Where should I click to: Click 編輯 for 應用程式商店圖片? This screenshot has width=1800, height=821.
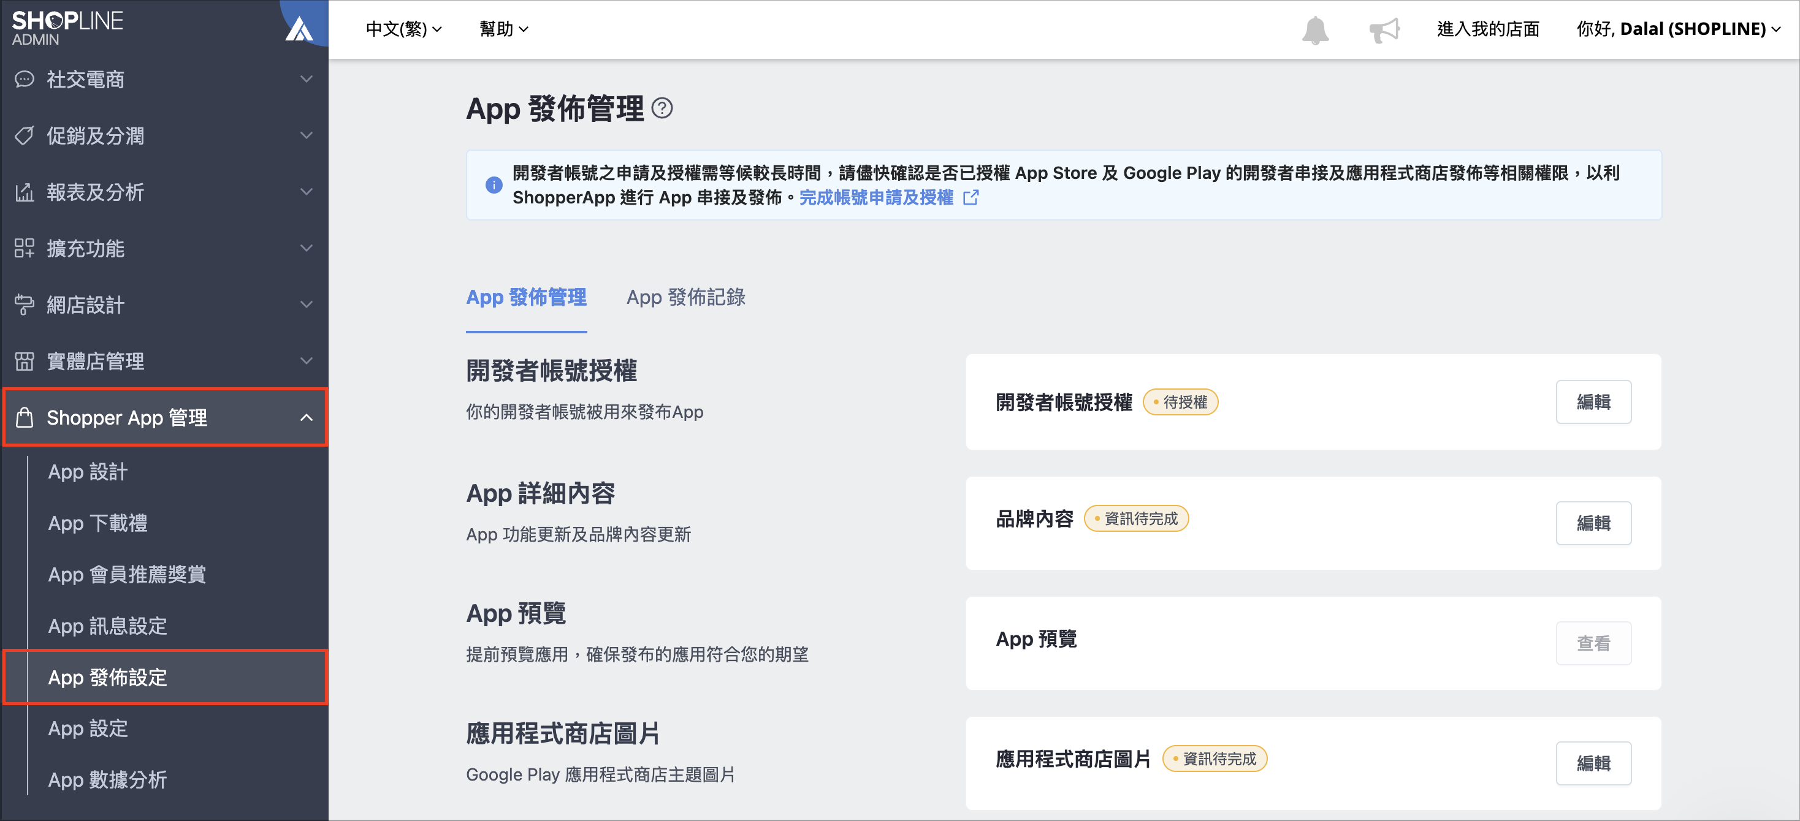coord(1593,763)
